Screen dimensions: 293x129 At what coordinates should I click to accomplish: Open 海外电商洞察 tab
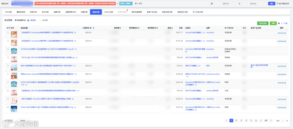pos(137,12)
